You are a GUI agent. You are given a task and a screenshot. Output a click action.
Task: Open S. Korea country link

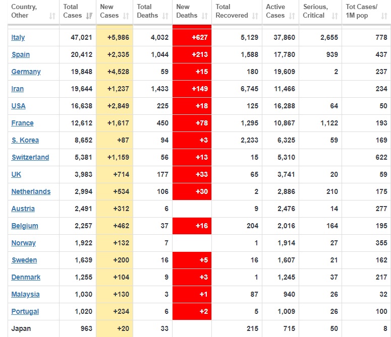tap(25, 140)
